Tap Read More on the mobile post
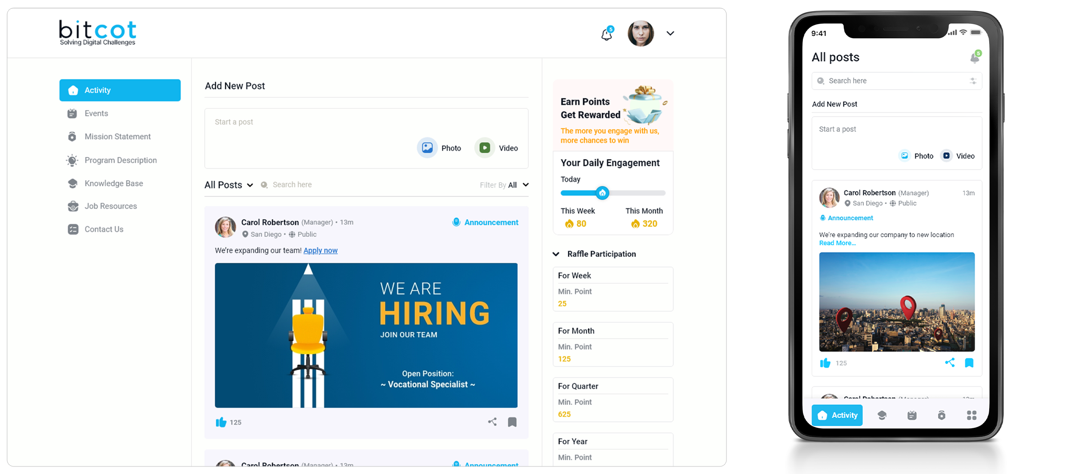Image resolution: width=1067 pixels, height=474 pixels. point(837,243)
